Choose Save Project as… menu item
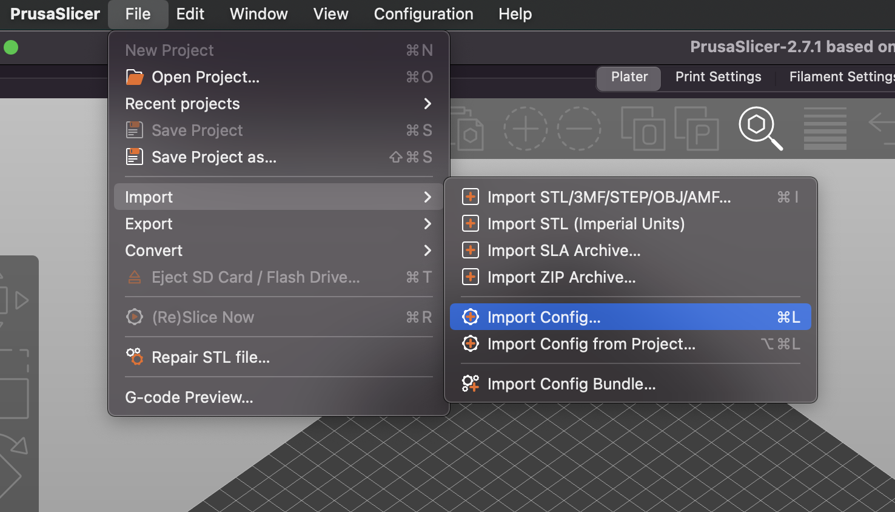The width and height of the screenshot is (895, 512). pyautogui.click(x=279, y=157)
